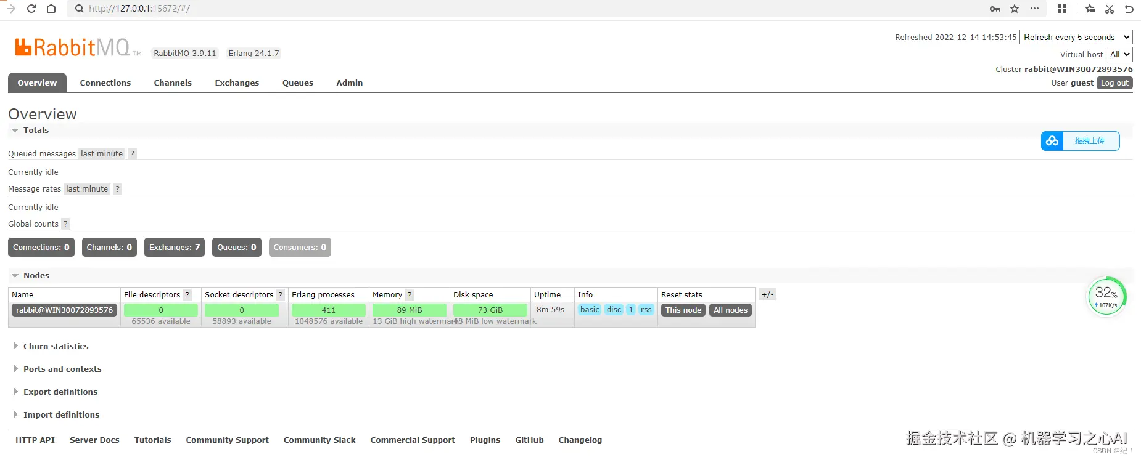Click the disc info tag
1141x460 pixels.
tap(614, 310)
